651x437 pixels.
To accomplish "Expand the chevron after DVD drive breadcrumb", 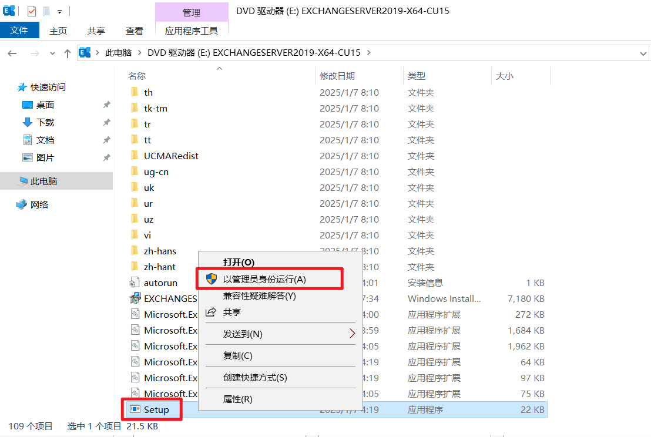I will [x=368, y=53].
